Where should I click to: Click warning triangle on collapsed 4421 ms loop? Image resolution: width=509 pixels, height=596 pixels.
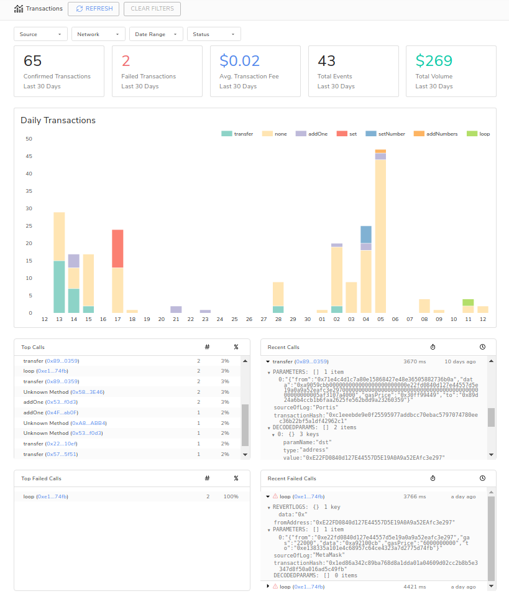tap(275, 586)
